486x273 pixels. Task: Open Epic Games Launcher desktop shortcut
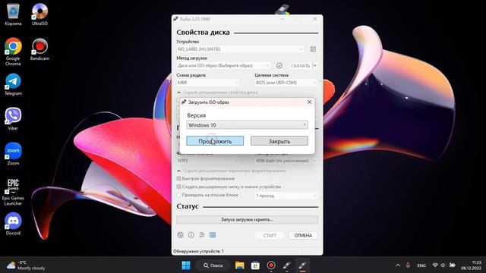[x=13, y=192]
